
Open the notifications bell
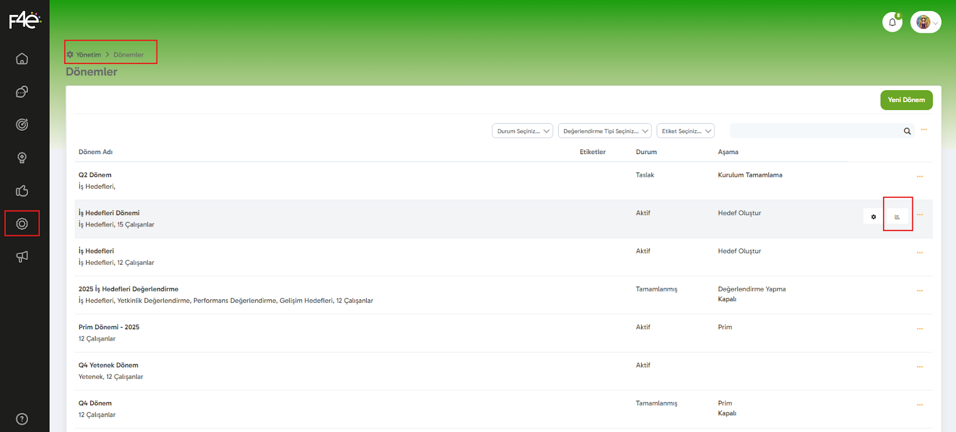coord(892,22)
